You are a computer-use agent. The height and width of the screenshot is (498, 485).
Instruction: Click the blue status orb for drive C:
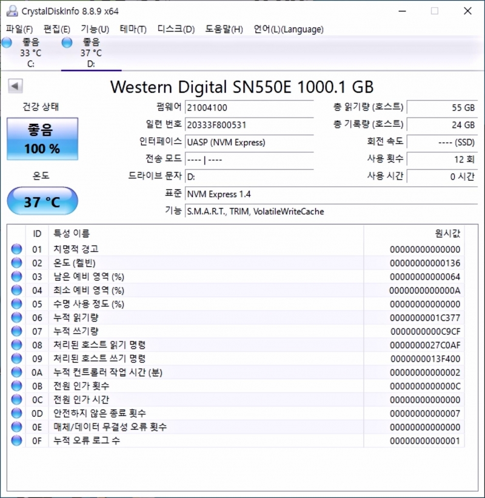pos(6,42)
